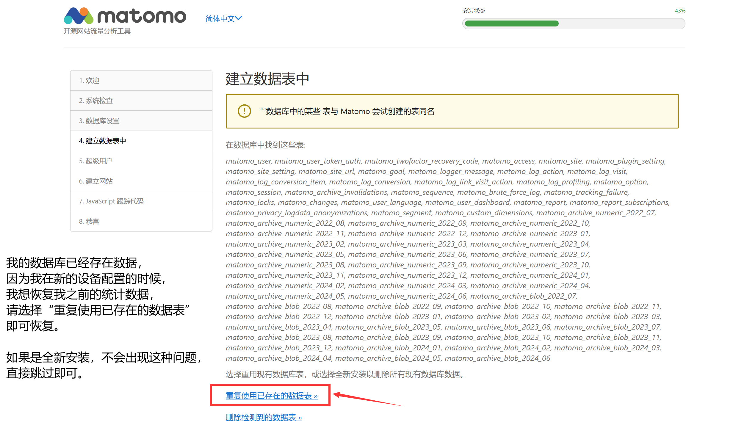
Task: Click 删除检测到的数据表 link
Action: (x=264, y=417)
